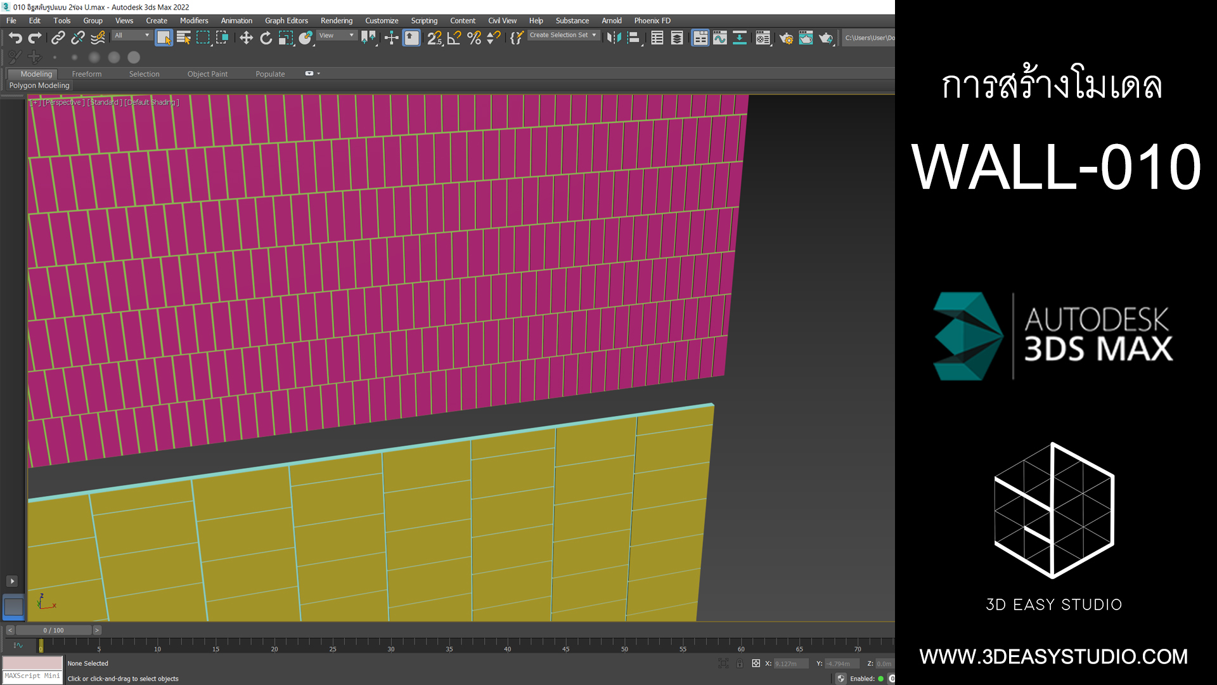1217x685 pixels.
Task: Toggle the Percent Snap icon
Action: click(473, 38)
